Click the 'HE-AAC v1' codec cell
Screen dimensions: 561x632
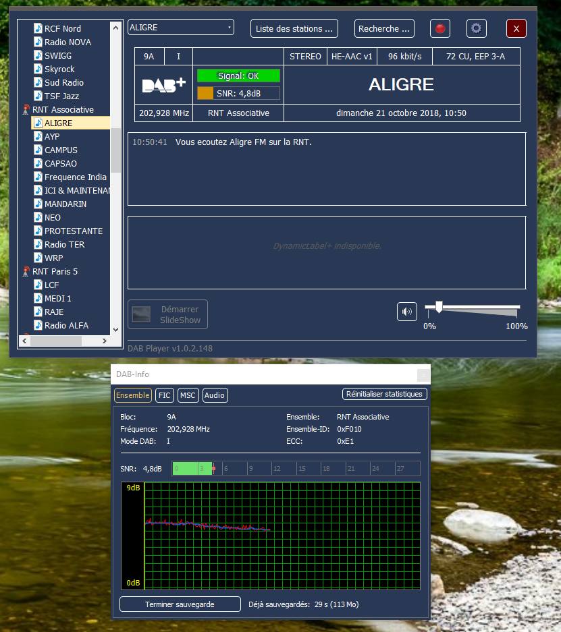pyautogui.click(x=352, y=57)
